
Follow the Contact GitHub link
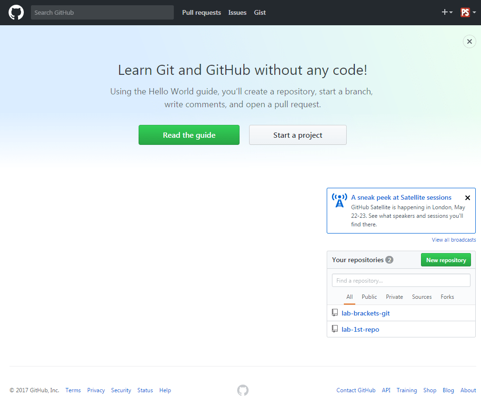pos(356,390)
